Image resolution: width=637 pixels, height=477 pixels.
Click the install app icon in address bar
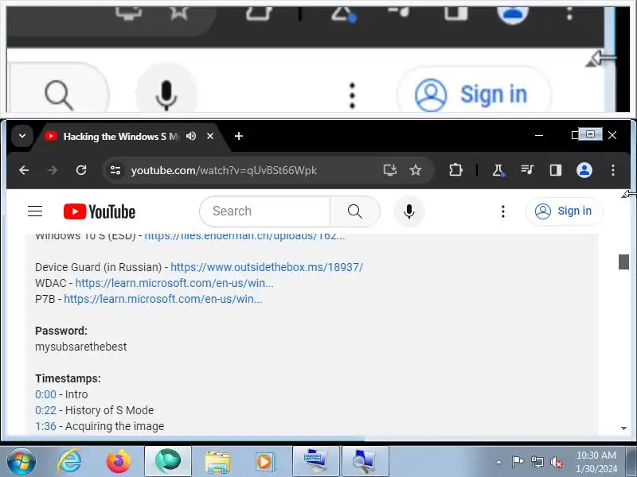(x=390, y=170)
